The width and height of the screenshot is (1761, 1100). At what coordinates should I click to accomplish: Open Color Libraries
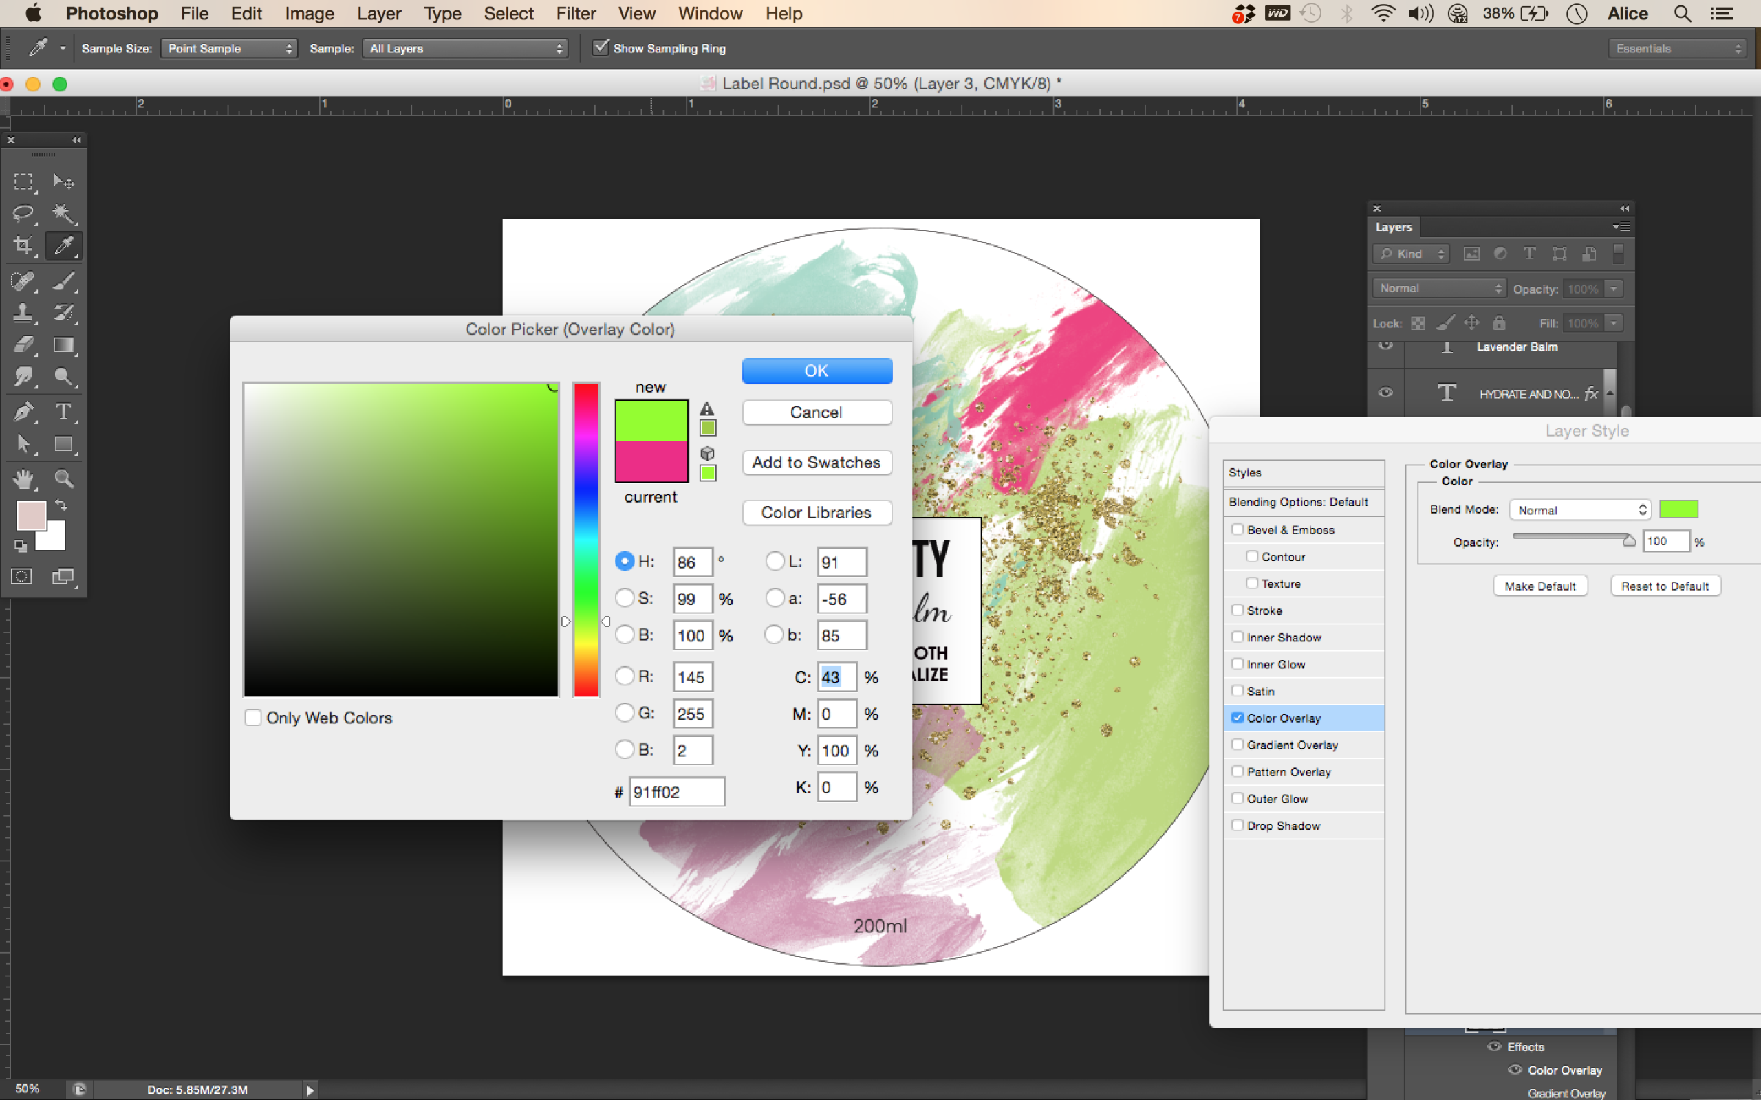point(817,512)
